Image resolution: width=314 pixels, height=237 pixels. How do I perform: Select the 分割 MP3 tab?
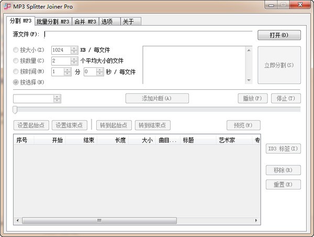pos(20,21)
